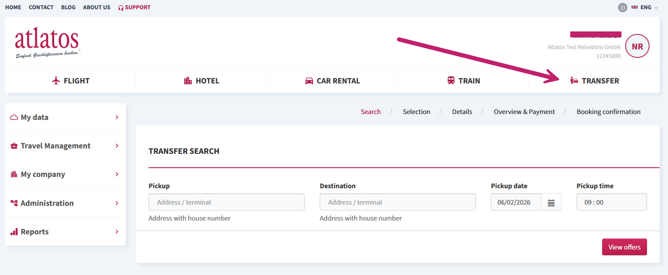This screenshot has height=275, width=668.
Task: Open the Overview & Payment step
Action: point(524,112)
